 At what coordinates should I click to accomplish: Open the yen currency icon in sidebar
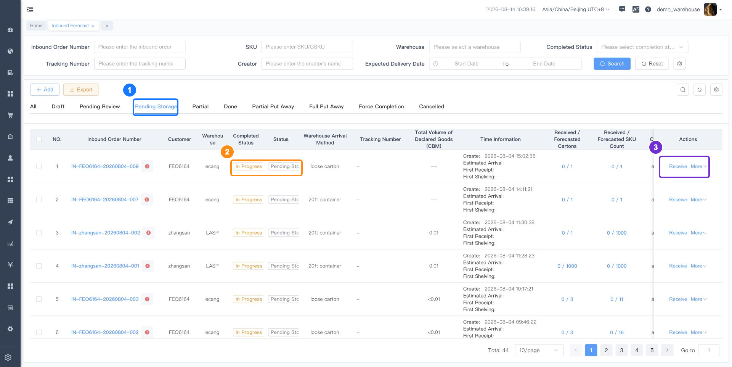[10, 265]
